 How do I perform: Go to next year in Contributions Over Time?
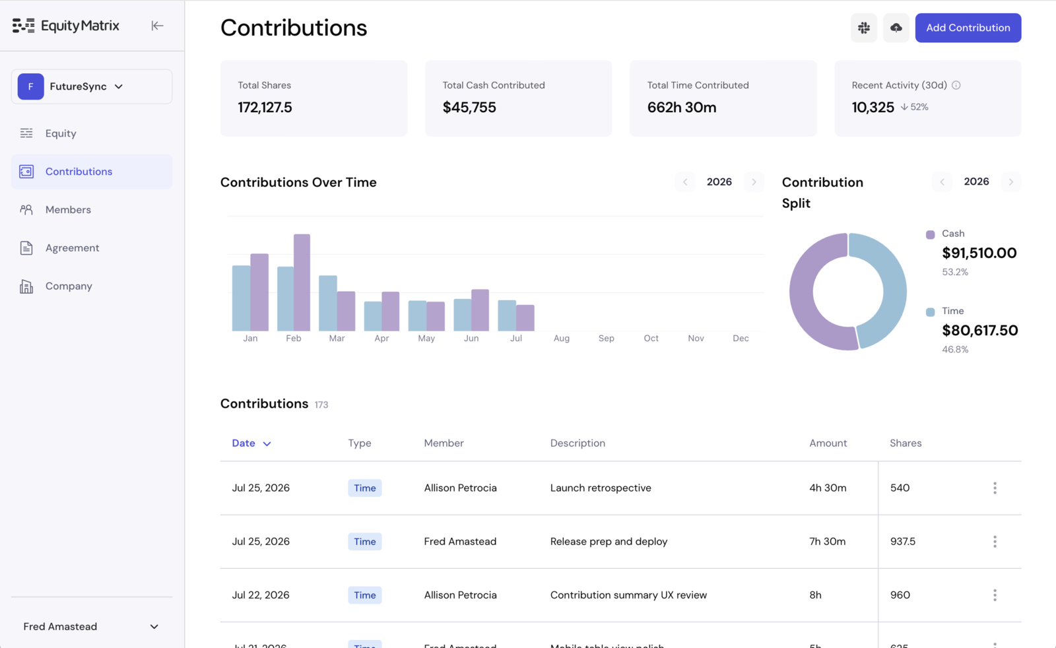[754, 182]
